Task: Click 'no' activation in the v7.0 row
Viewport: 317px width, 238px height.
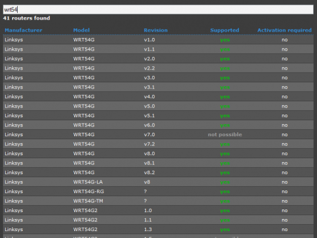Action: pyautogui.click(x=285, y=135)
